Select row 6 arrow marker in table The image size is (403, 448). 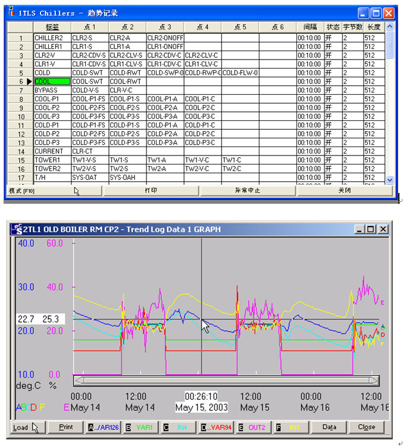(28, 81)
